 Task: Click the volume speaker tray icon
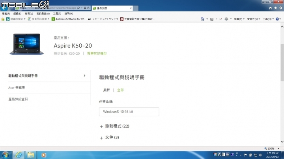click(261, 155)
